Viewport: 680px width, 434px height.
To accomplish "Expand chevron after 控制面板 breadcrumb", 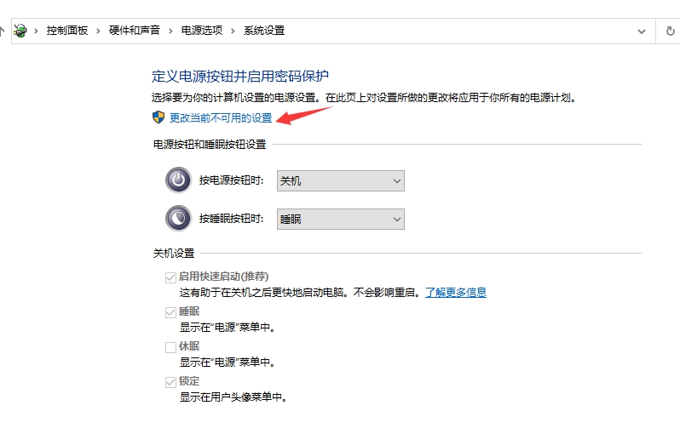I will (98, 31).
